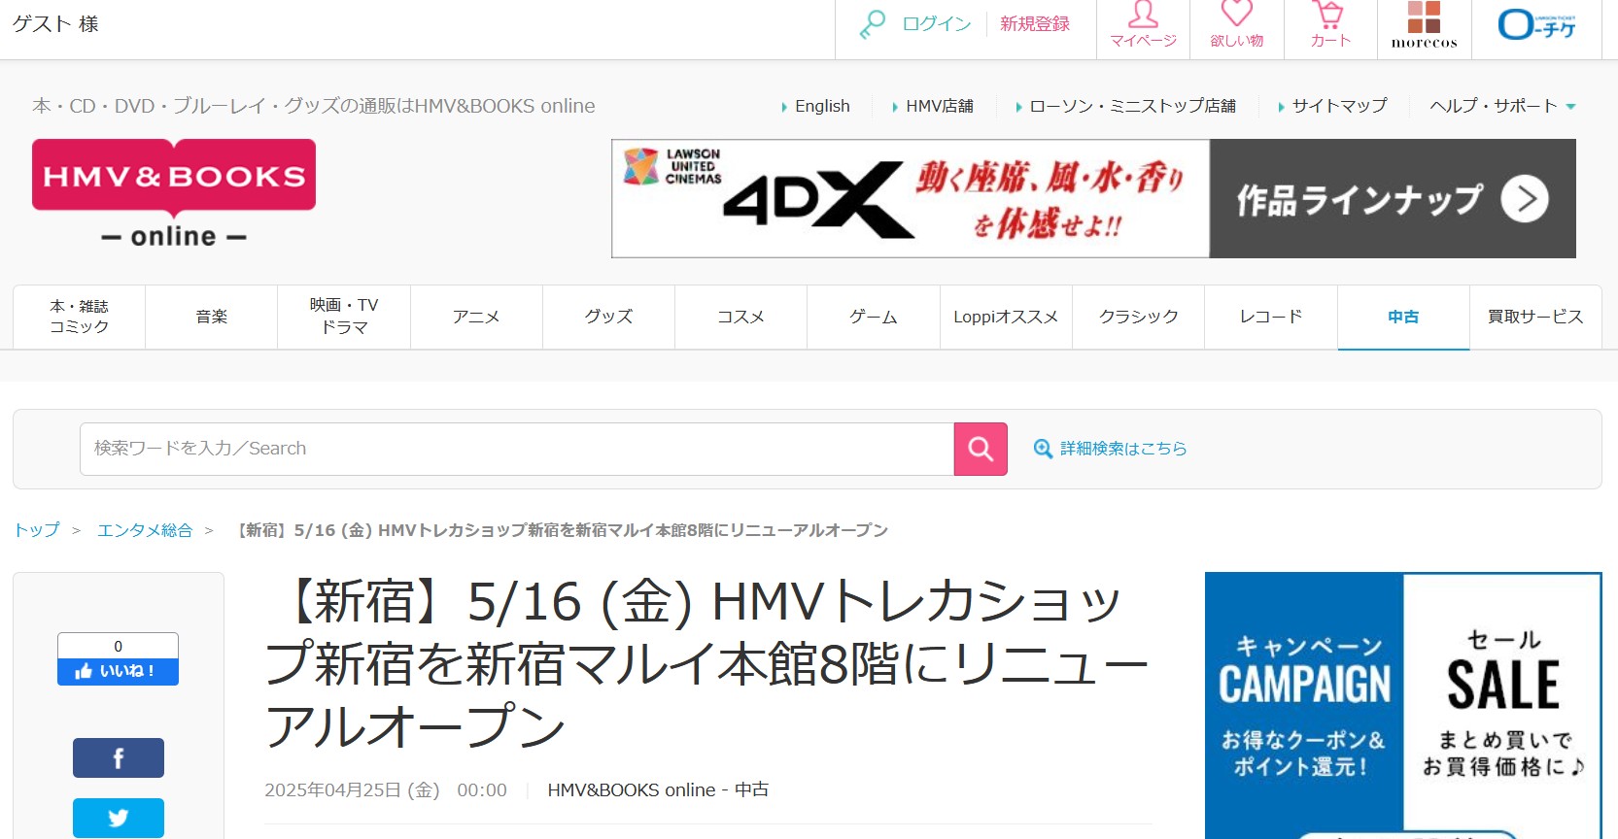Open the セール SALE banner

1502,705
